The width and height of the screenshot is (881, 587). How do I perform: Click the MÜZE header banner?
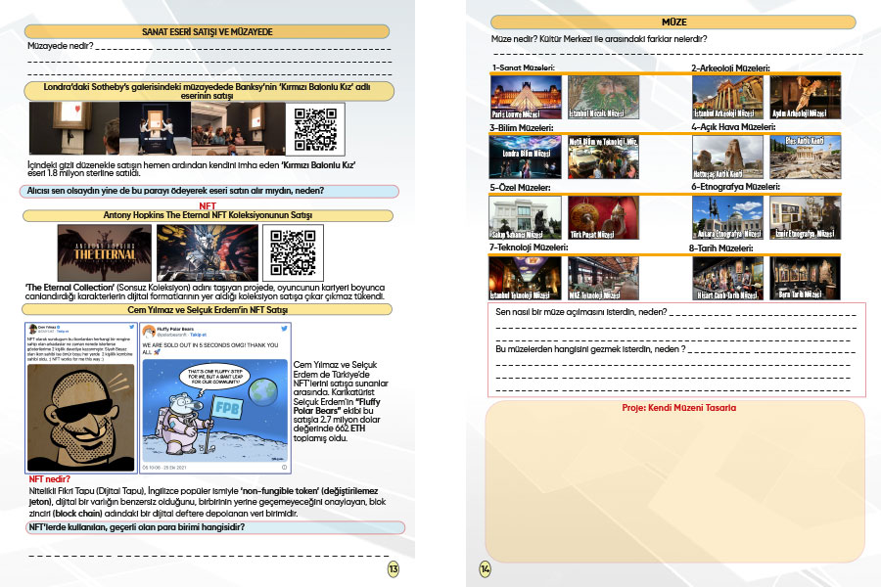click(673, 22)
